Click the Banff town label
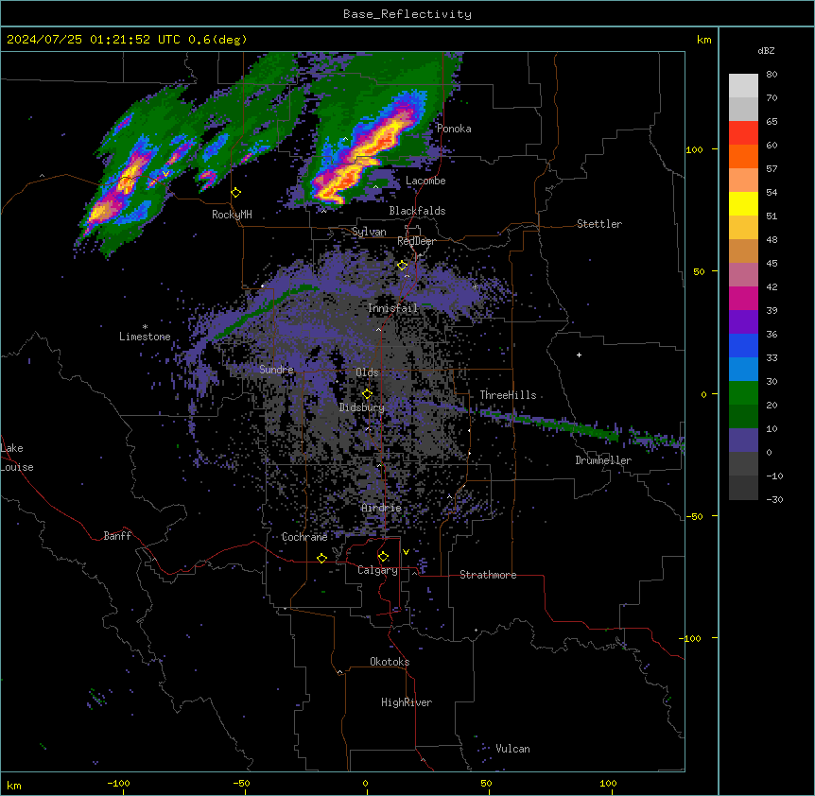 click(x=117, y=536)
